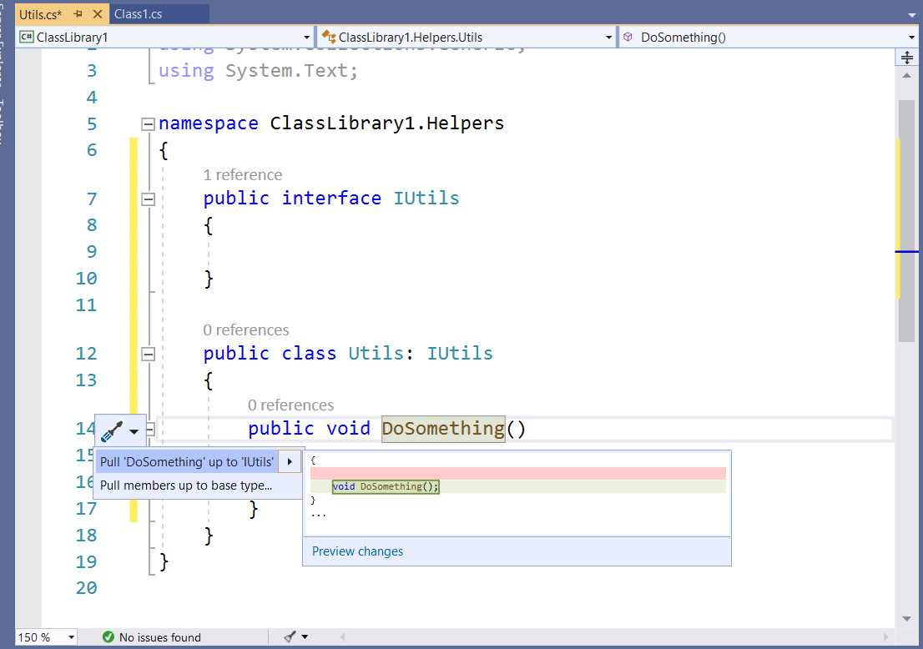Click '1 reference' above IUtils interface
The image size is (923, 649).
[x=243, y=174]
